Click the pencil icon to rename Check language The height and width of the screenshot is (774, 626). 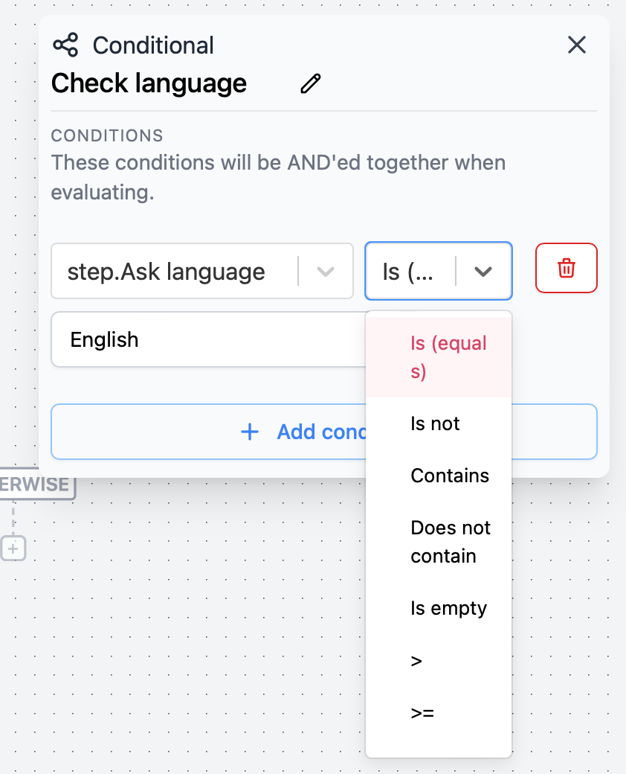(311, 83)
